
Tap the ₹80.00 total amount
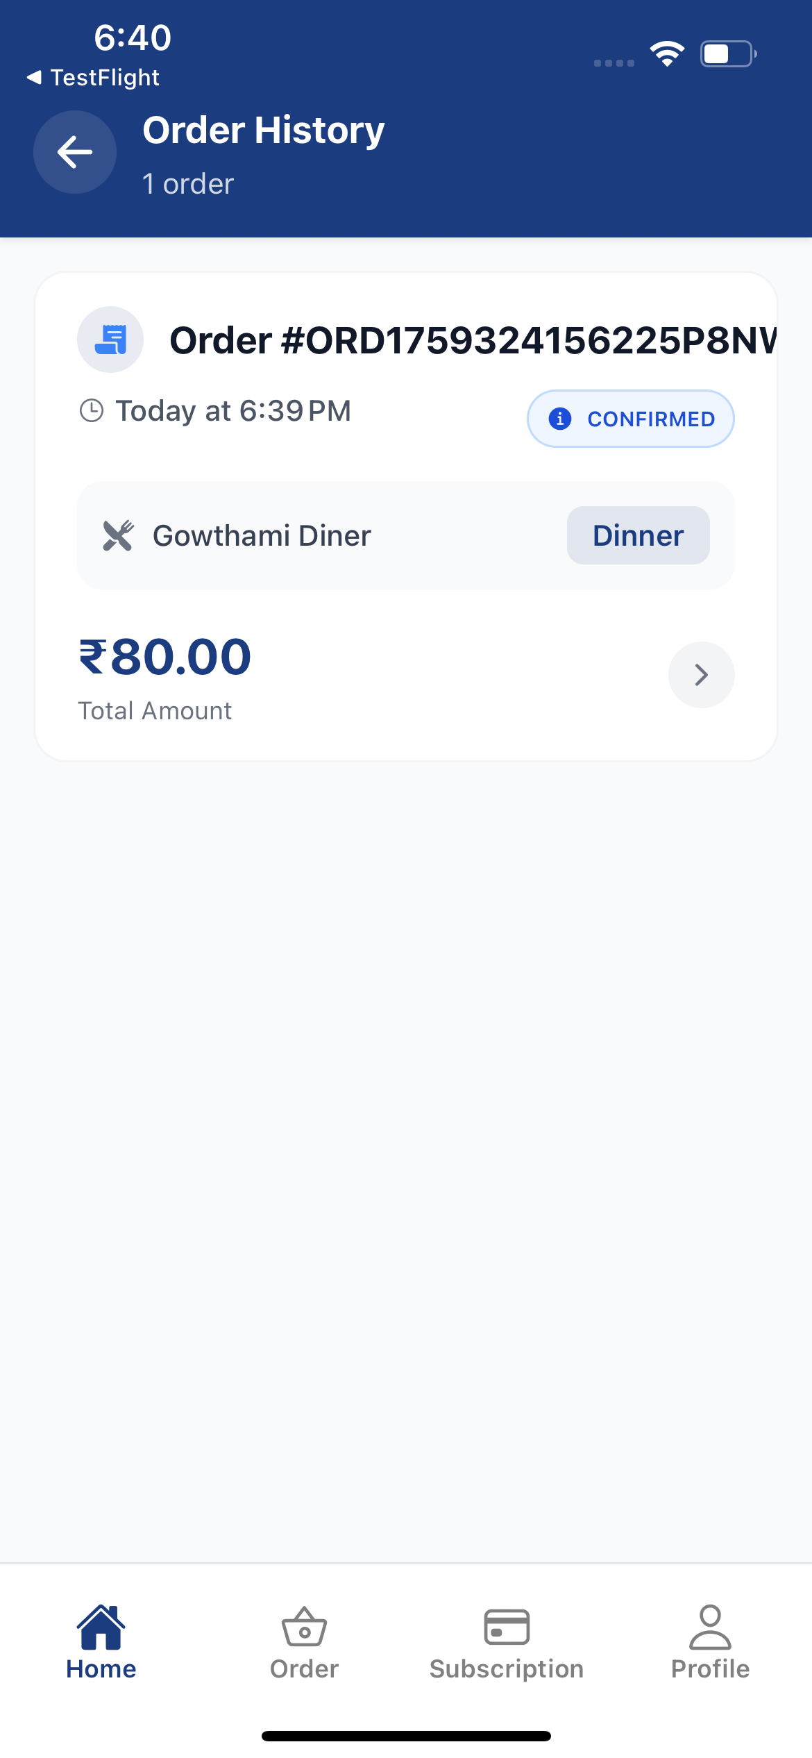[x=165, y=657]
